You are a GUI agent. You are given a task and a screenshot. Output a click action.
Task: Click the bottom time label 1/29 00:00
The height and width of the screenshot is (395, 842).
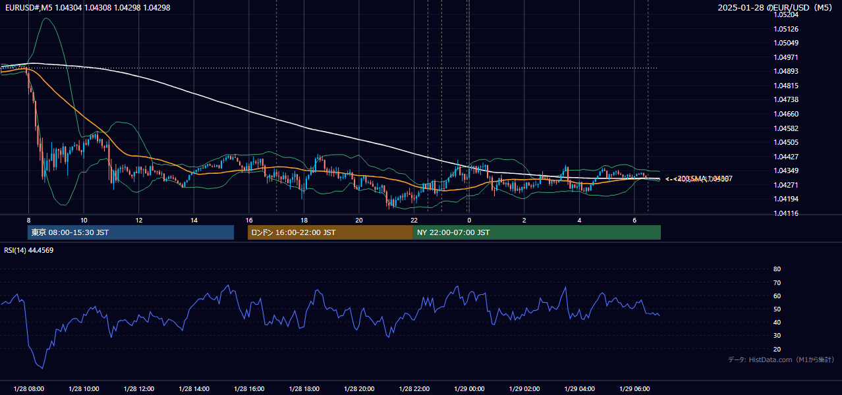[x=469, y=389]
